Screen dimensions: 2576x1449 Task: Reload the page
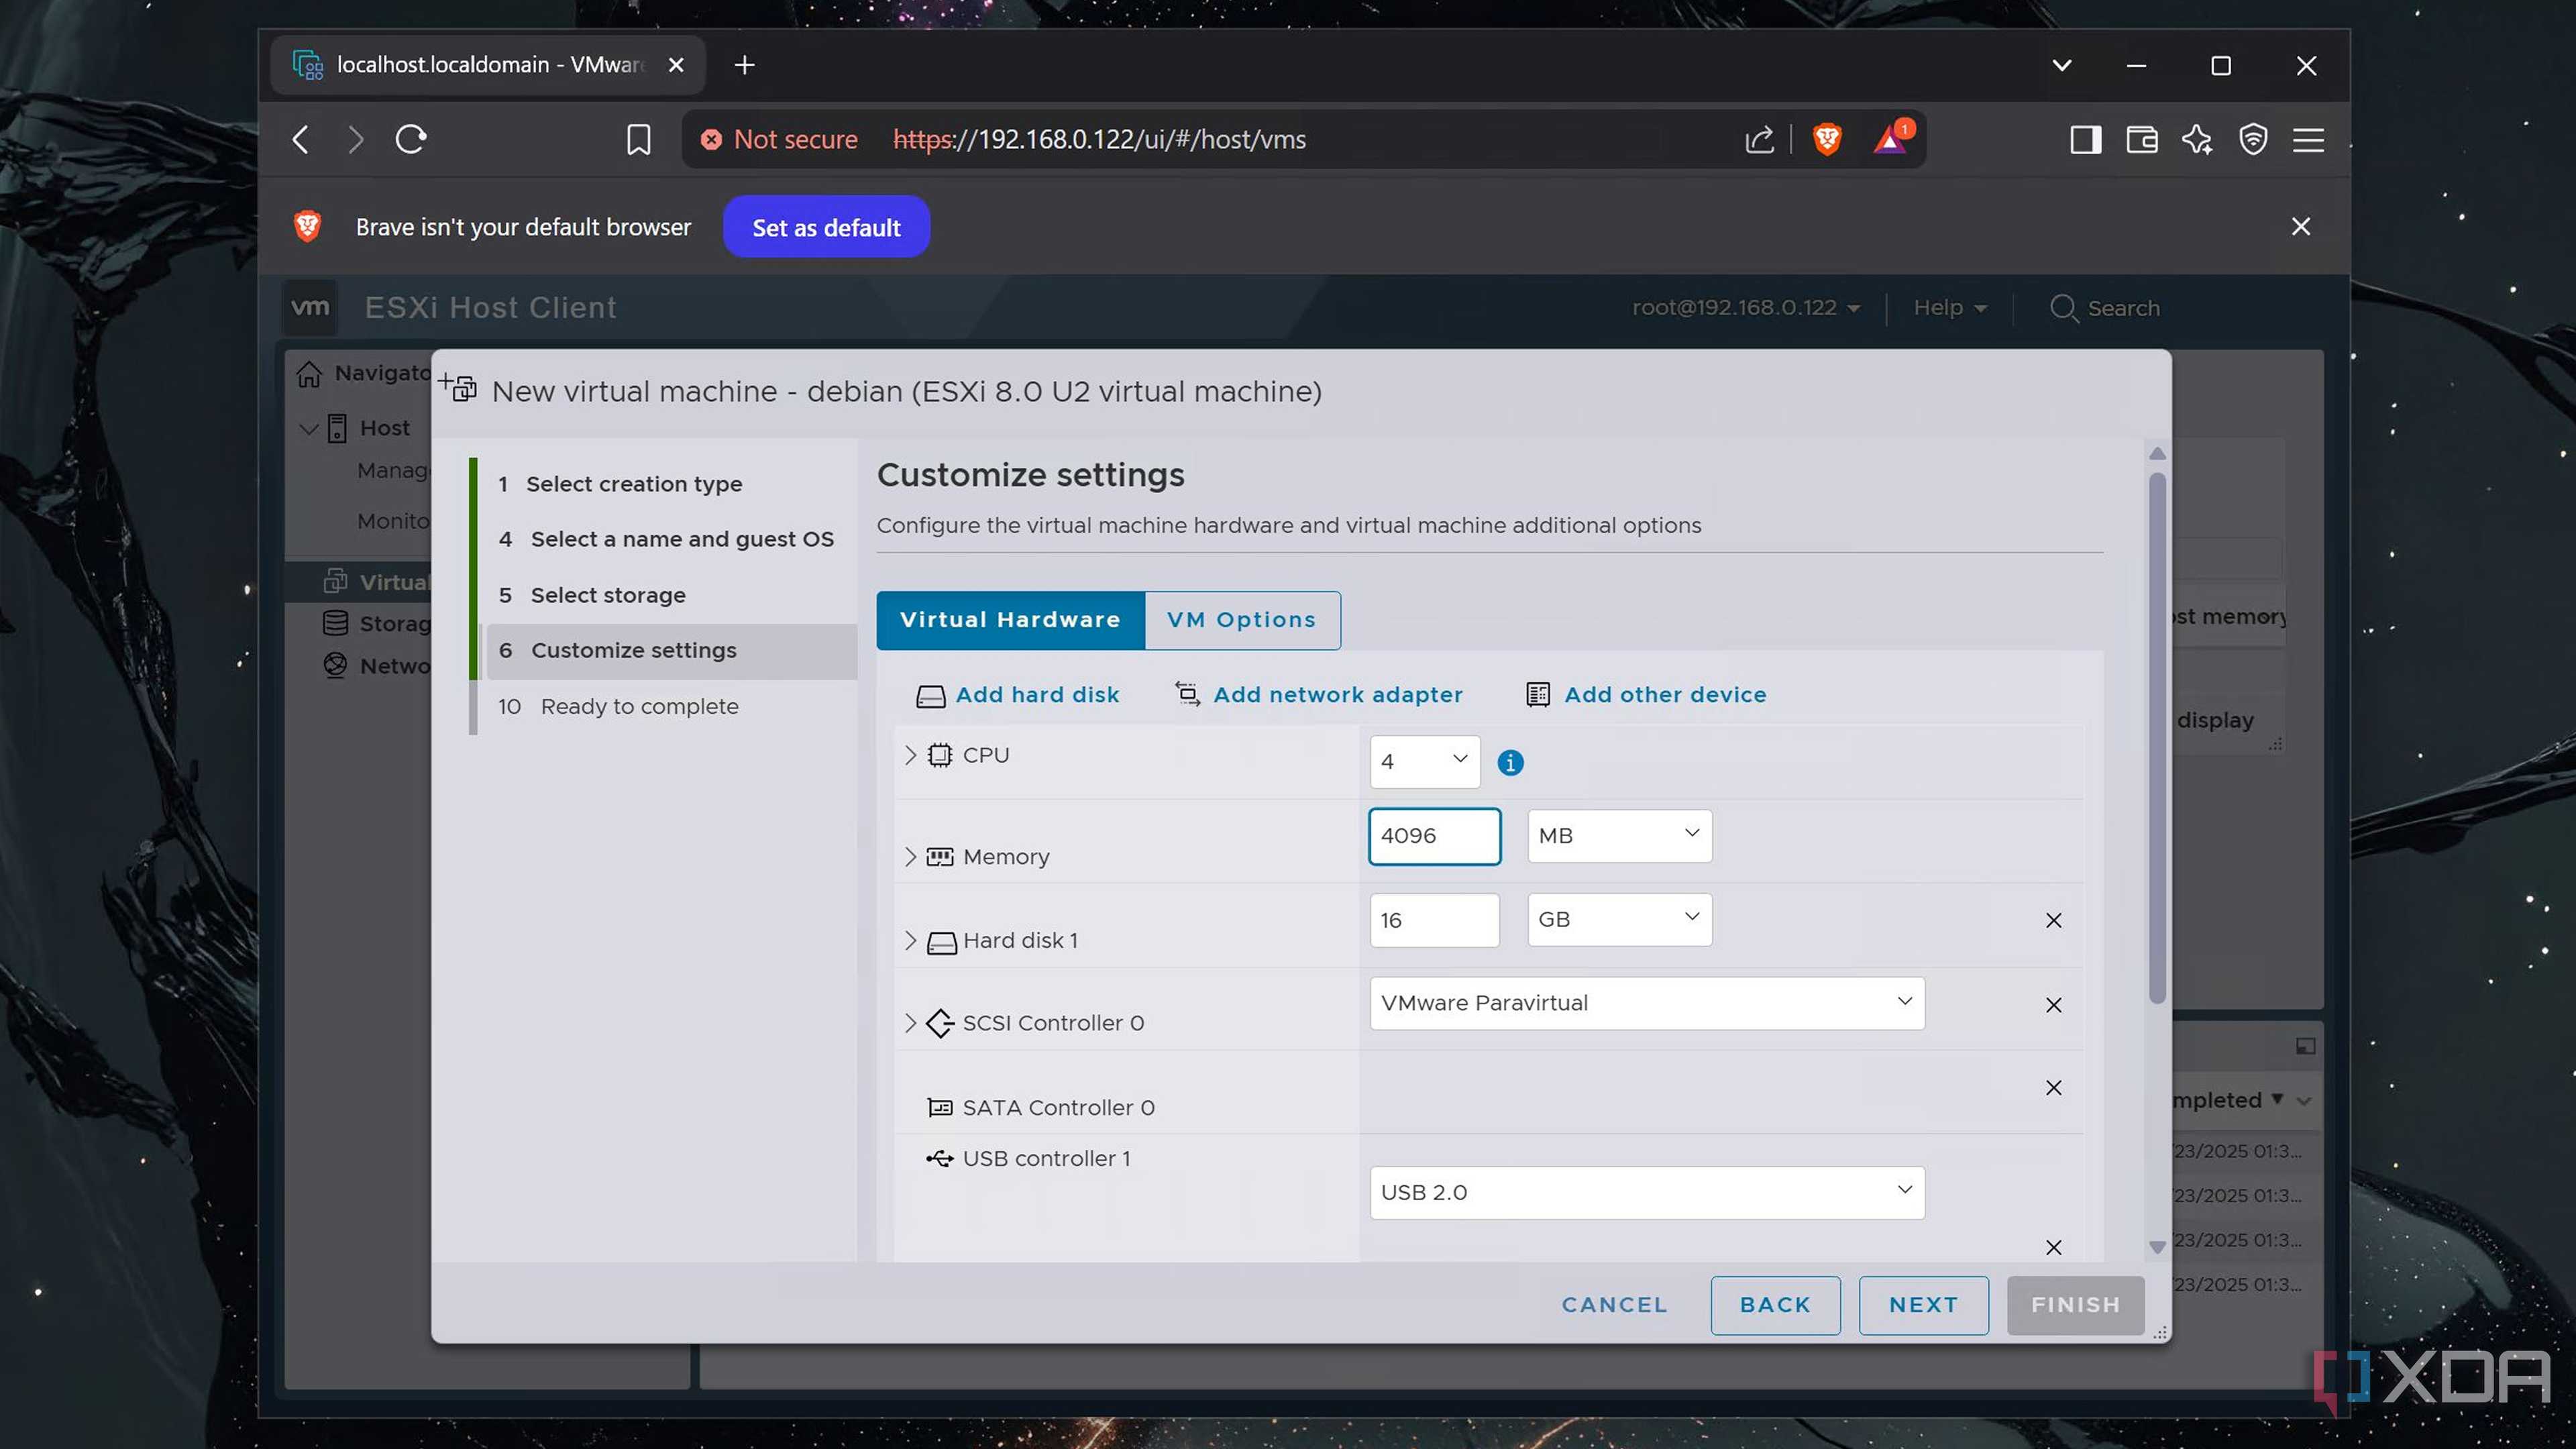coord(411,139)
